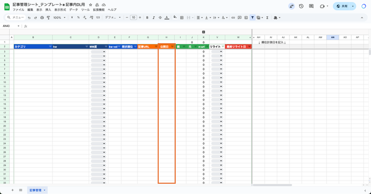
Task: Open the zoom 100% dropdown
Action: [x=59, y=17]
